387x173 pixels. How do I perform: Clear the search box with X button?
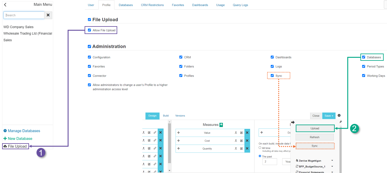(48, 15)
